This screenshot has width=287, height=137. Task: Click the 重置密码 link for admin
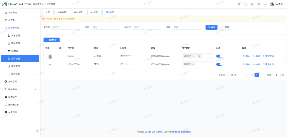pyautogui.click(x=268, y=56)
